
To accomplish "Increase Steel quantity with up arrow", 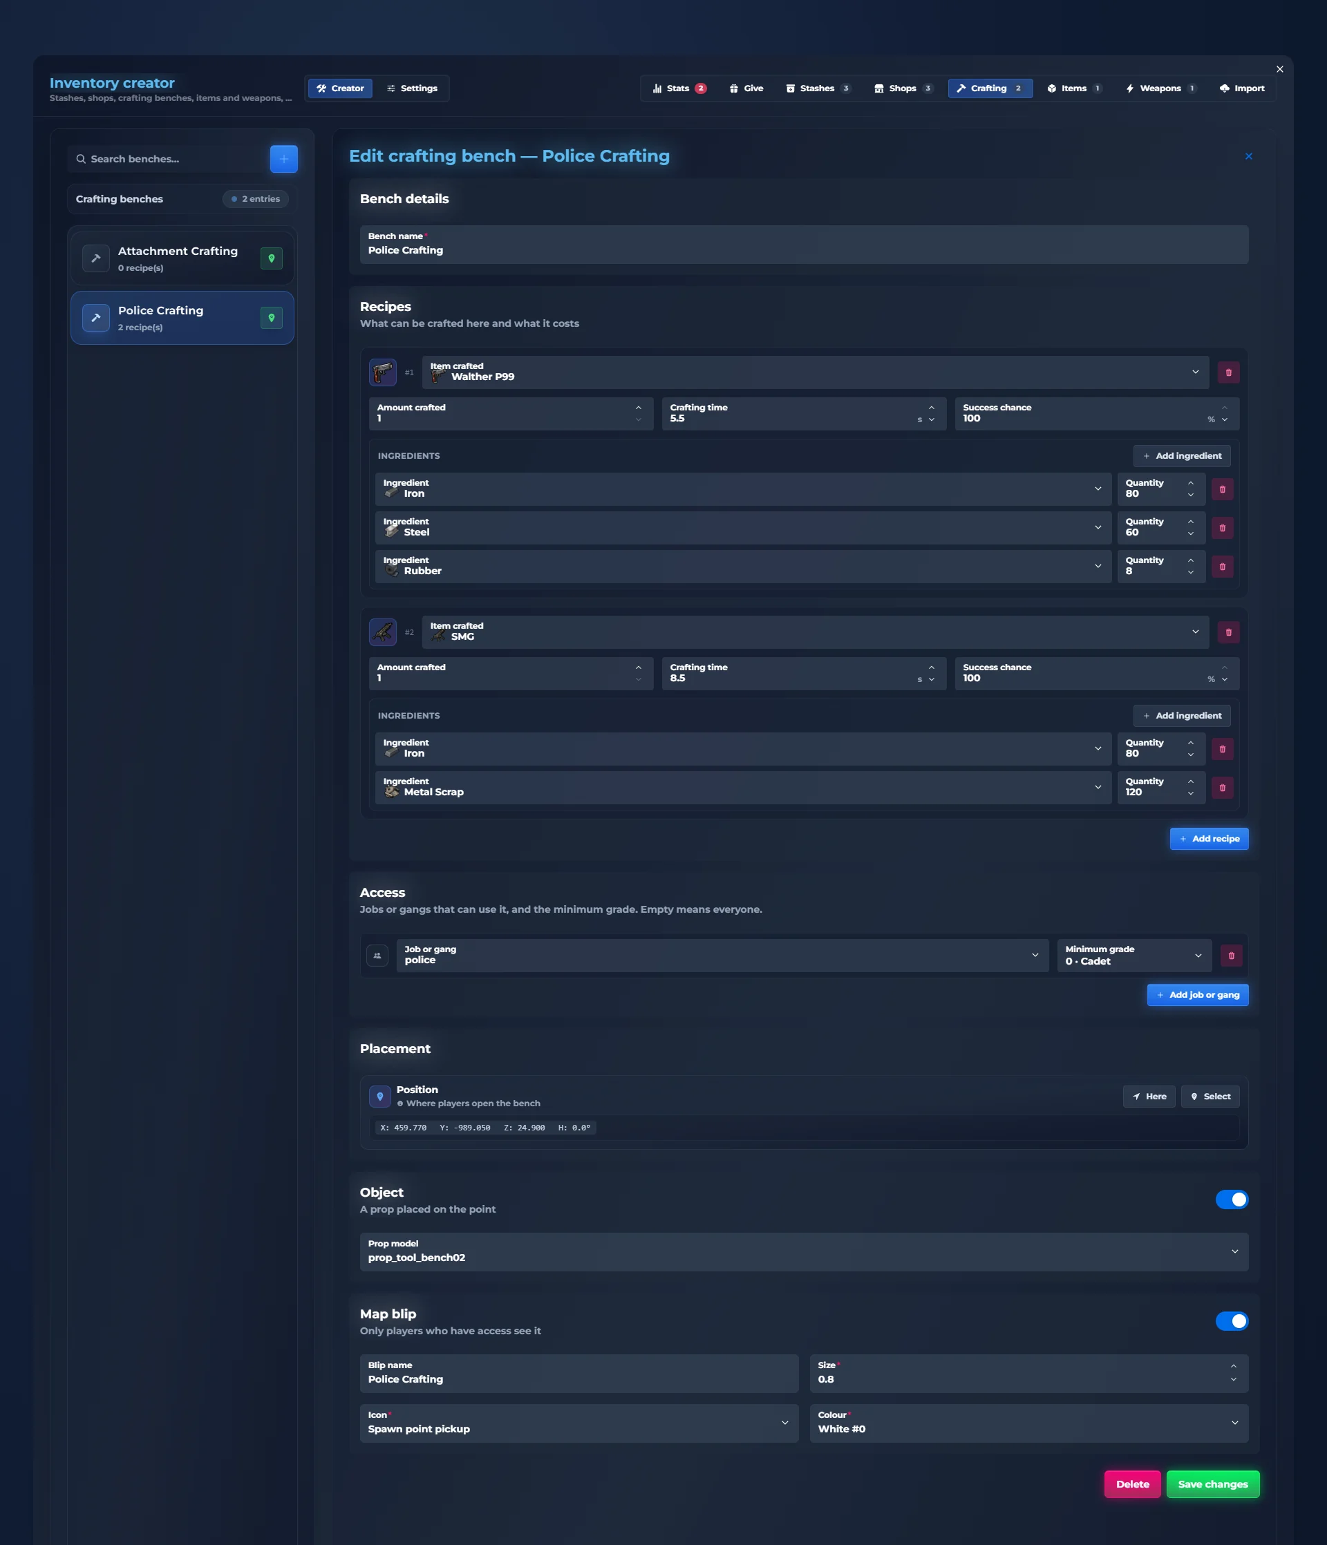I will [x=1190, y=522].
